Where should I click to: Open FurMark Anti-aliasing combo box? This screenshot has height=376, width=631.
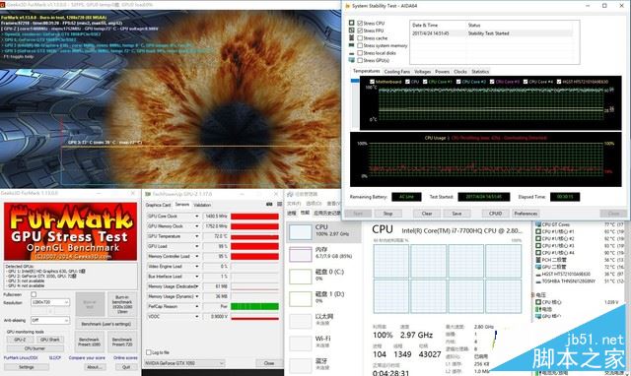[50, 320]
